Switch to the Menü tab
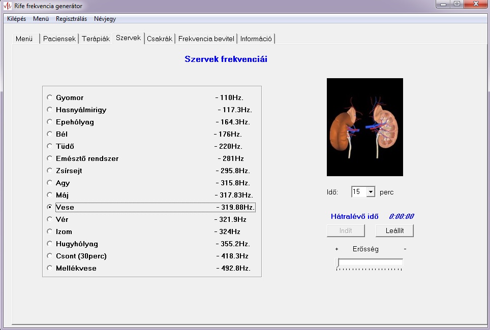The height and width of the screenshot is (330, 490). pyautogui.click(x=26, y=39)
